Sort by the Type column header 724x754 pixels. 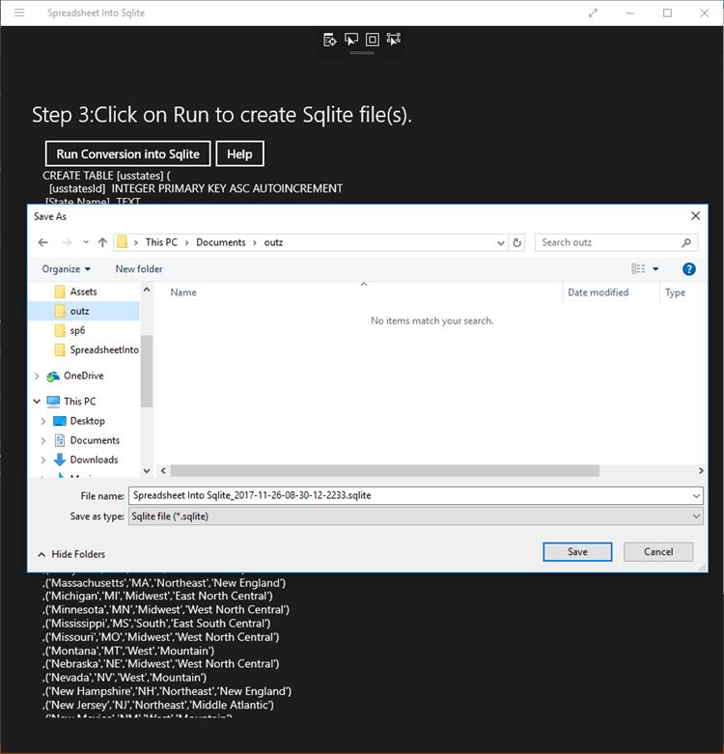pos(675,293)
